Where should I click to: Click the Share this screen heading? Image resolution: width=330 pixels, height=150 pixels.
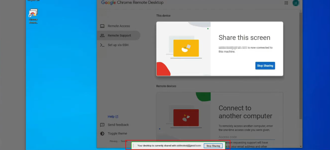point(244,37)
